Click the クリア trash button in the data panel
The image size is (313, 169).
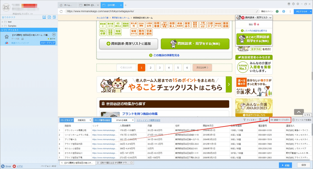(263, 120)
